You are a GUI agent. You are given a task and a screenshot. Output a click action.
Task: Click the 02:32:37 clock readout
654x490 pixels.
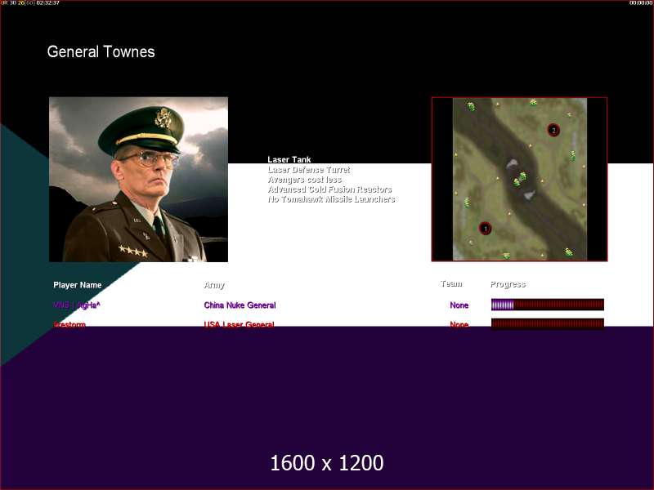pos(48,3)
